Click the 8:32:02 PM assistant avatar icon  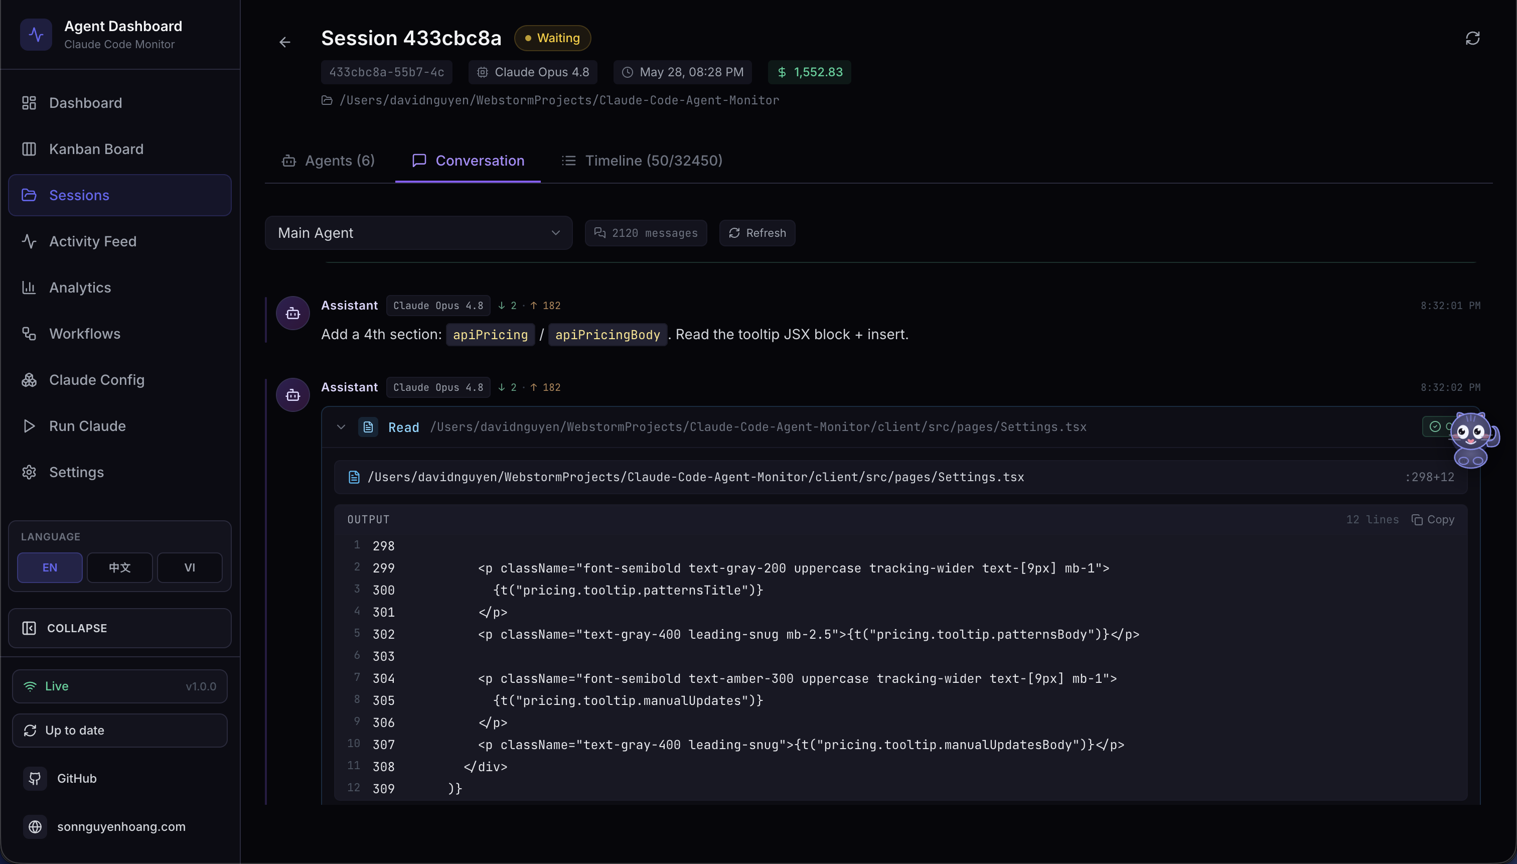293,395
